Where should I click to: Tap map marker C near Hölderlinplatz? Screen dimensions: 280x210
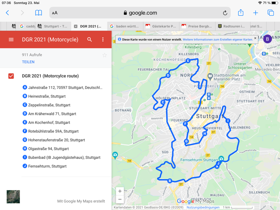click(163, 102)
